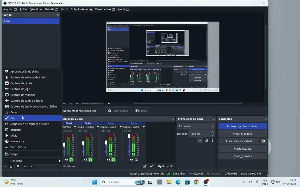300x187 pixels.
Task: Adjust volume fader of 0.0 dB channel
Action: tap(129, 136)
